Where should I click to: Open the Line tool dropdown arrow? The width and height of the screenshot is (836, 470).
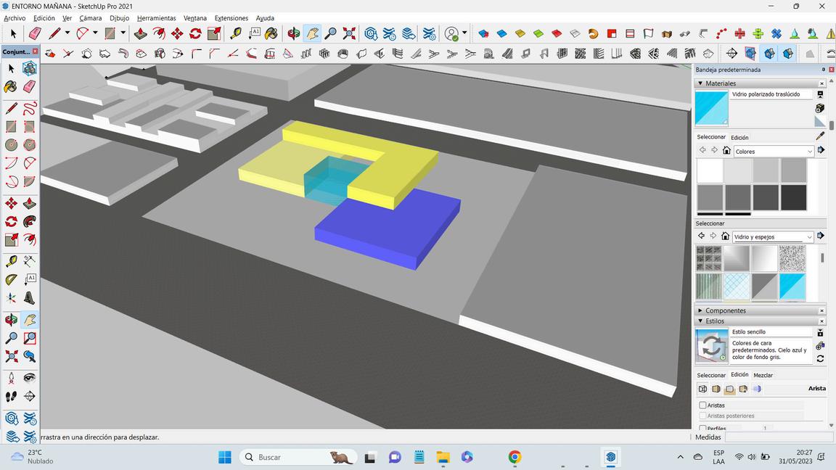point(67,33)
